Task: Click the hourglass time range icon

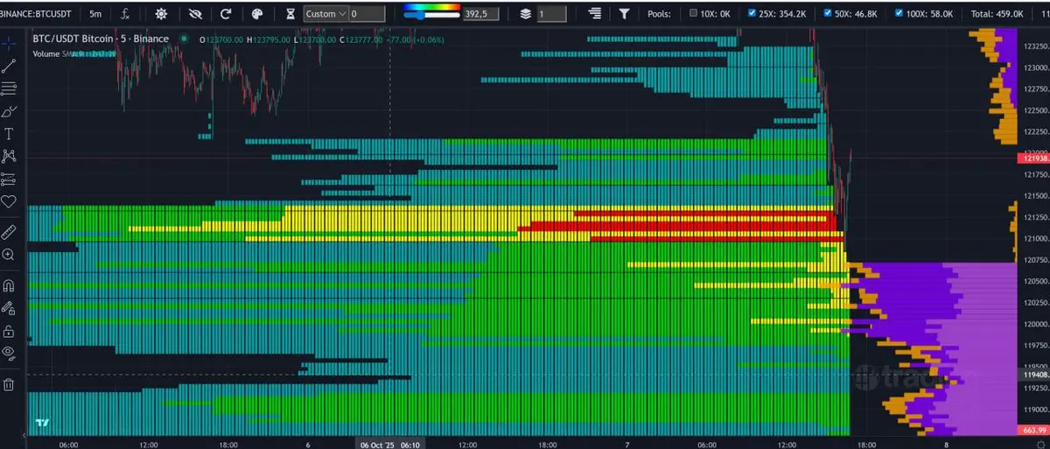Action: (x=291, y=14)
